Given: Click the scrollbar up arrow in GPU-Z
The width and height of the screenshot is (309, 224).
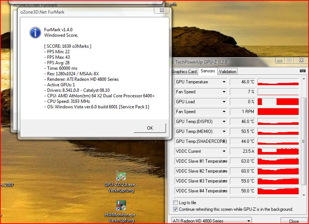Looking at the screenshot, I should (304, 79).
